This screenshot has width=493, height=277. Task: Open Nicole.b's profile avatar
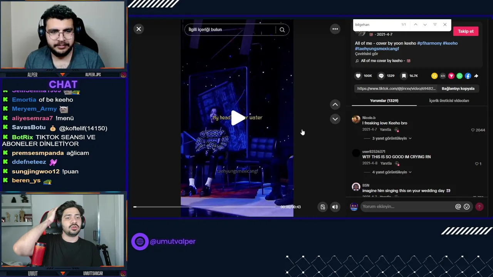[x=356, y=119]
